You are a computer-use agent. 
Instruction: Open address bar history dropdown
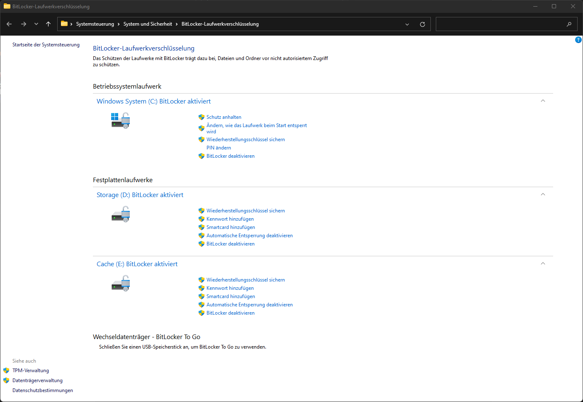(407, 24)
